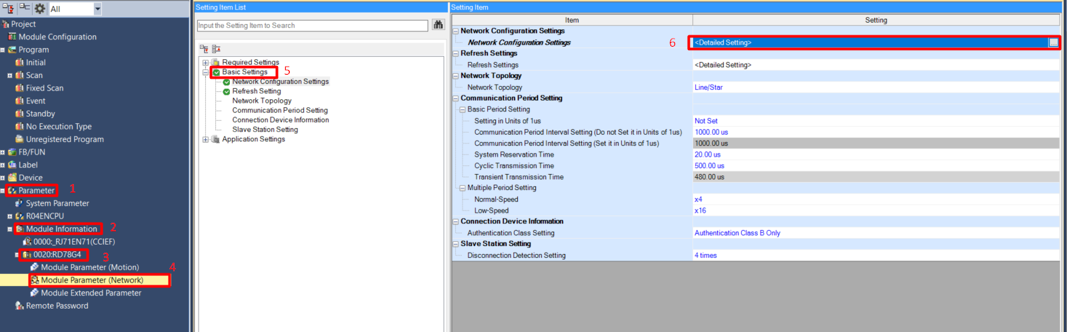Image resolution: width=1067 pixels, height=332 pixels.
Task: Click Authentication Class B Only value
Action: [x=737, y=233]
